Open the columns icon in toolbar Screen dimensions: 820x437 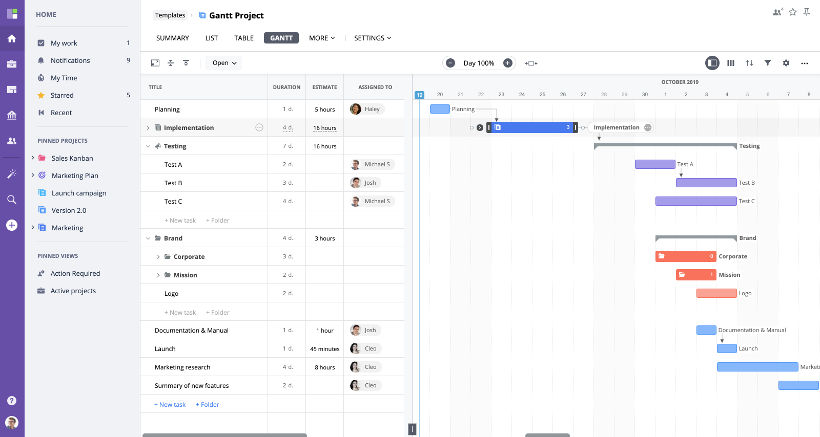(x=731, y=63)
